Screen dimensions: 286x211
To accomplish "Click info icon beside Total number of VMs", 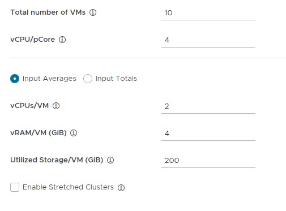I will tap(93, 12).
